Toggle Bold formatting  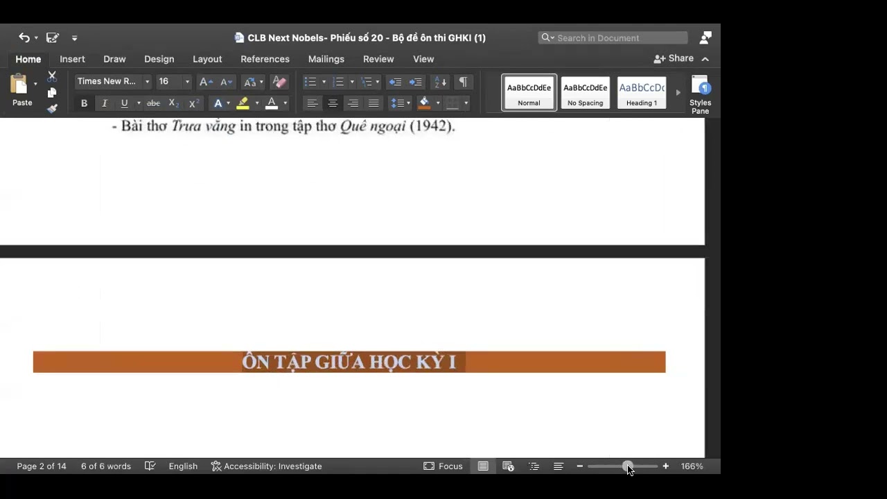[84, 103]
